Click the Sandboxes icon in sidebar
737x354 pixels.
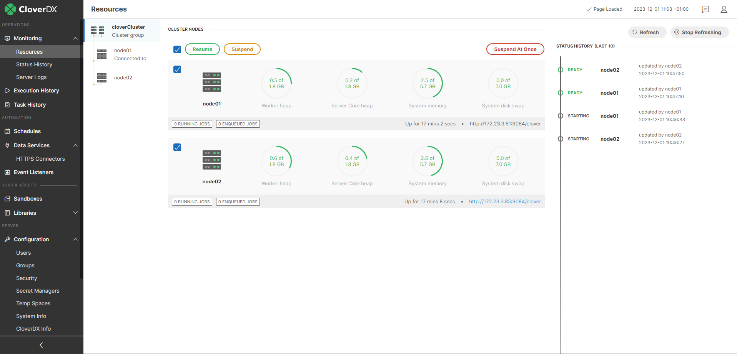pos(7,199)
